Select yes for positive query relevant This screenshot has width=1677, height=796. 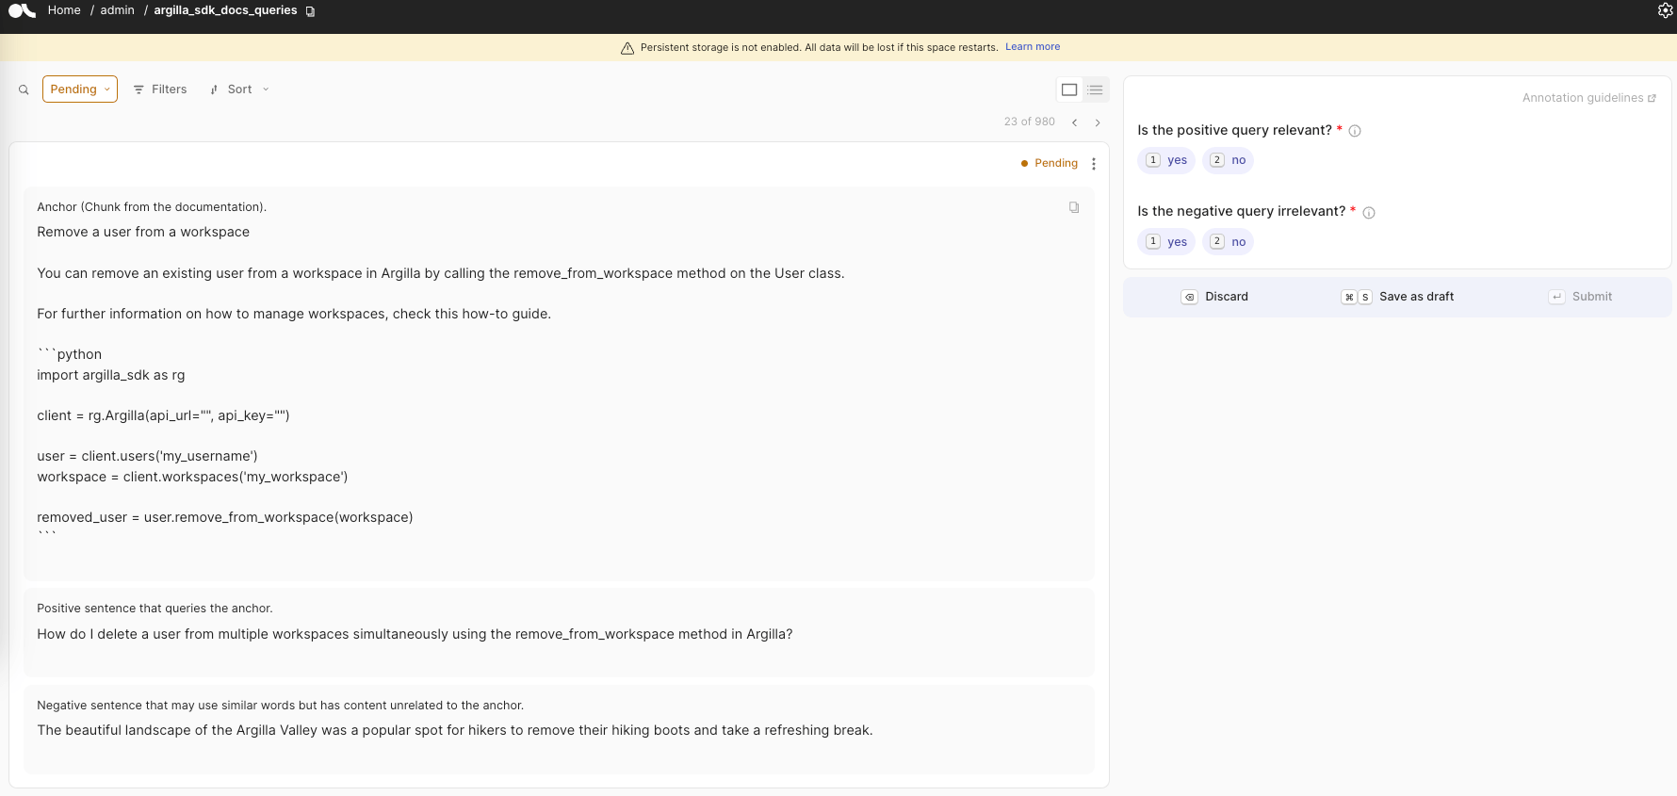click(1166, 160)
